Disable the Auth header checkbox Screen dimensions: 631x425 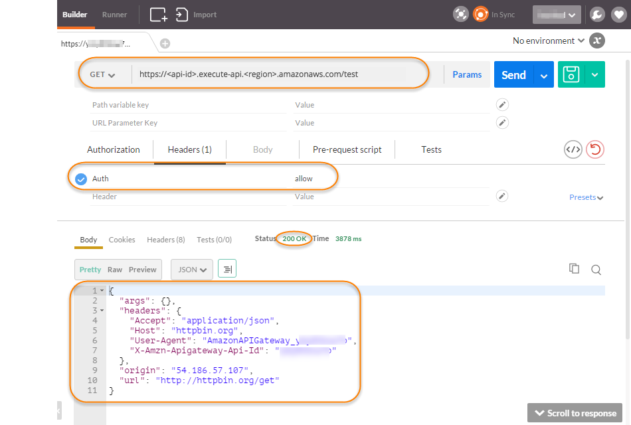pyautogui.click(x=81, y=178)
